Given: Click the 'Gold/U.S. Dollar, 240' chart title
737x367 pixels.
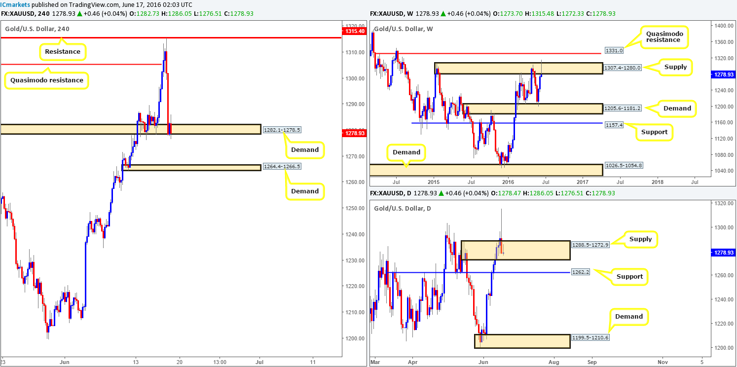Looking at the screenshot, I should tap(37, 29).
